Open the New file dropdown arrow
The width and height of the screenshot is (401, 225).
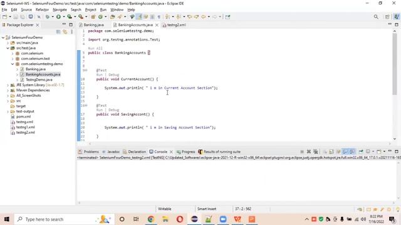[10, 17]
